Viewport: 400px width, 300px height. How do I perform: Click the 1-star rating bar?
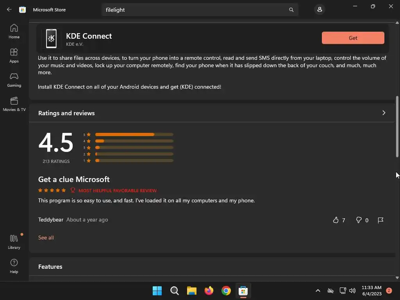(x=134, y=161)
